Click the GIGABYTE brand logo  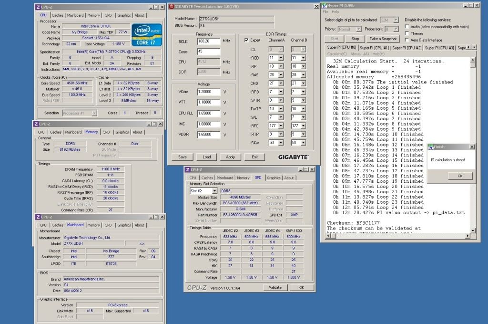[x=293, y=157]
